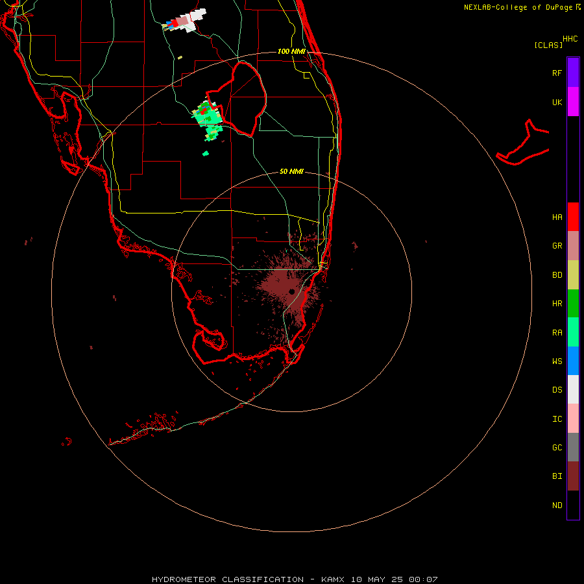Viewport: 584px width, 584px height.
Task: Click the BI brown legend swatch
Action: tap(573, 476)
